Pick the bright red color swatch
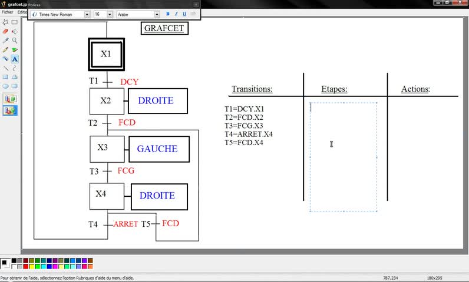 pyautogui.click(x=26, y=266)
